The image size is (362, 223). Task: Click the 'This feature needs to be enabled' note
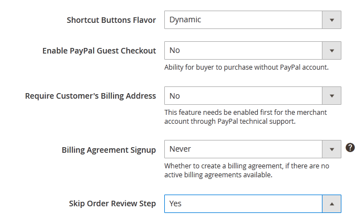click(x=246, y=117)
